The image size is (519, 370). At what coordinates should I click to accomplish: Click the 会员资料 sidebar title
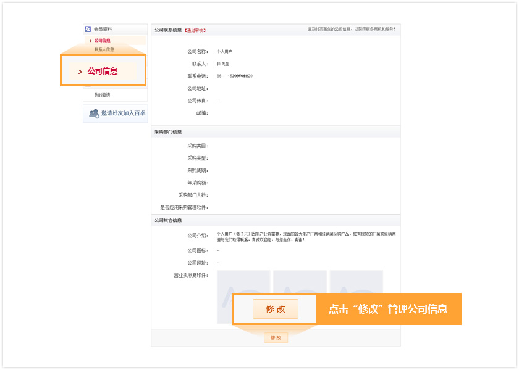click(103, 29)
